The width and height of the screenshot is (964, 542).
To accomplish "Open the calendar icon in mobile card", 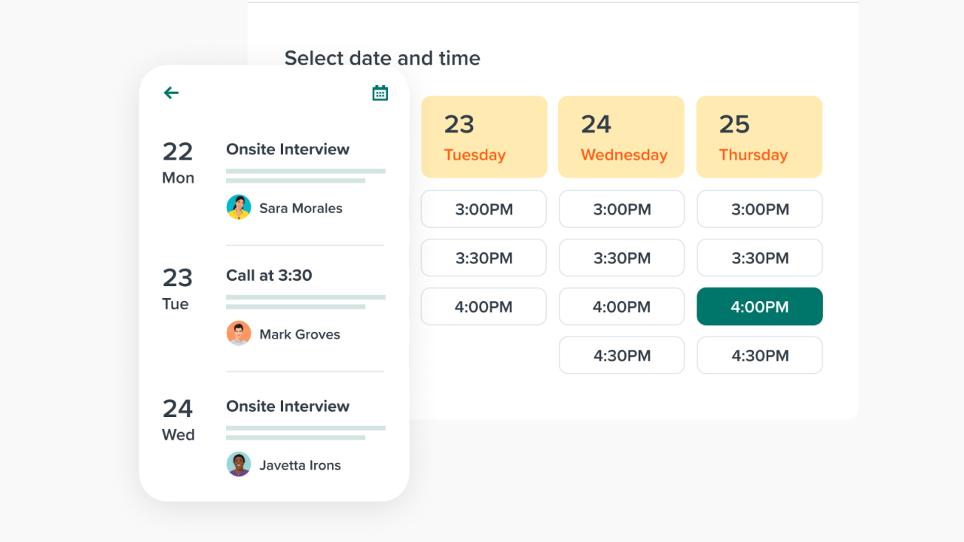I will coord(380,93).
